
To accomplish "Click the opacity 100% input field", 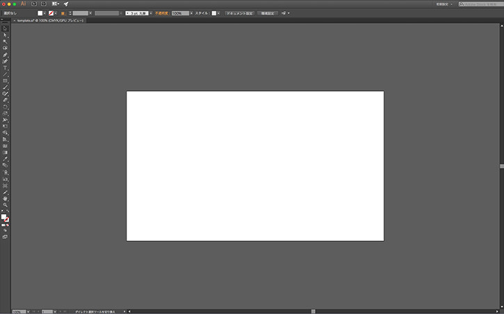I will (x=180, y=13).
